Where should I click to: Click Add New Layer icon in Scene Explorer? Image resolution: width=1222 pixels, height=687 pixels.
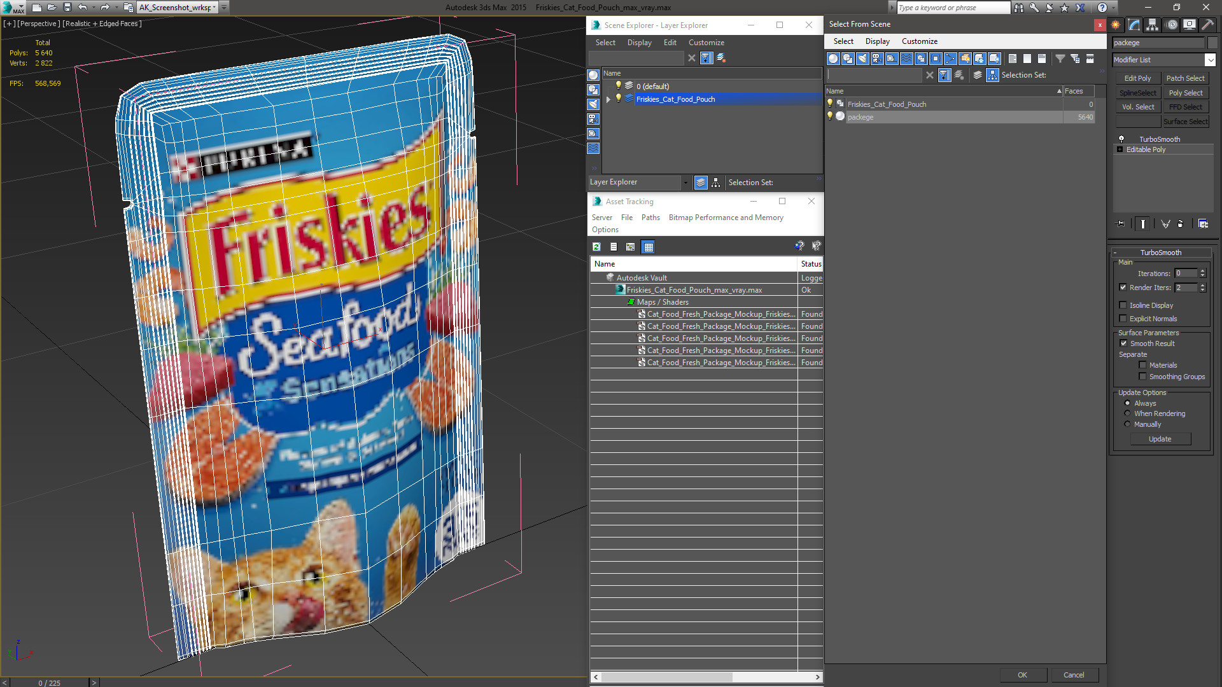[x=721, y=58]
